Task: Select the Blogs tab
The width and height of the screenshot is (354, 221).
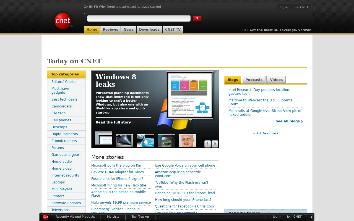Action: [x=233, y=80]
